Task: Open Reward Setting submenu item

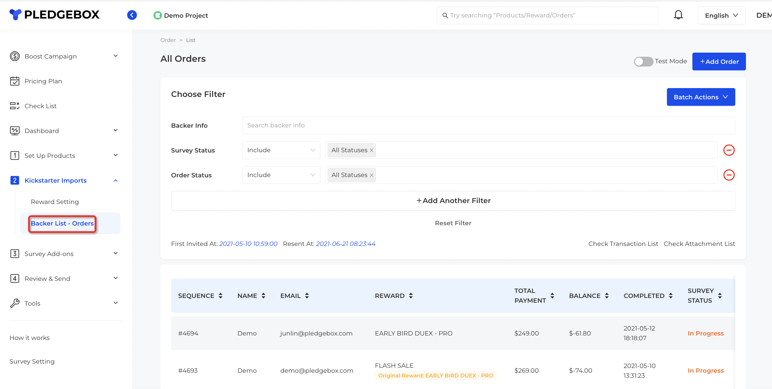Action: click(x=55, y=202)
